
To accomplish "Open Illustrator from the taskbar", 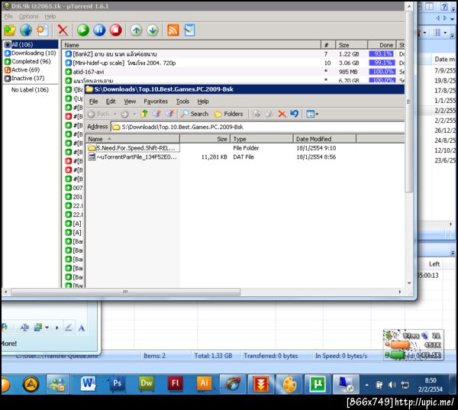I will point(204,383).
